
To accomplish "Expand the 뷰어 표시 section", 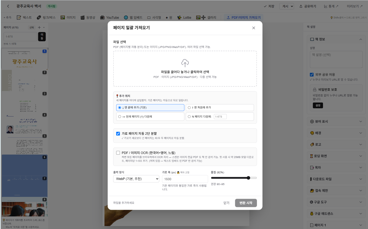I will pos(336,121).
